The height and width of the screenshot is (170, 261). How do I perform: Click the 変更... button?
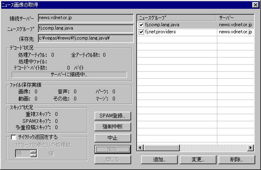pyautogui.click(x=198, y=160)
